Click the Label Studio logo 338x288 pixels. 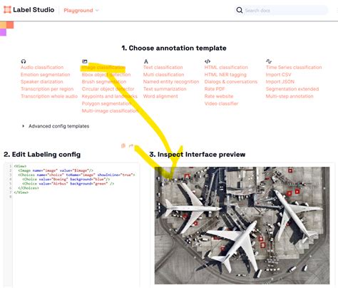29,10
